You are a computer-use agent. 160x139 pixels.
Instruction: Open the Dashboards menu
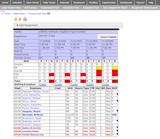[126, 3]
